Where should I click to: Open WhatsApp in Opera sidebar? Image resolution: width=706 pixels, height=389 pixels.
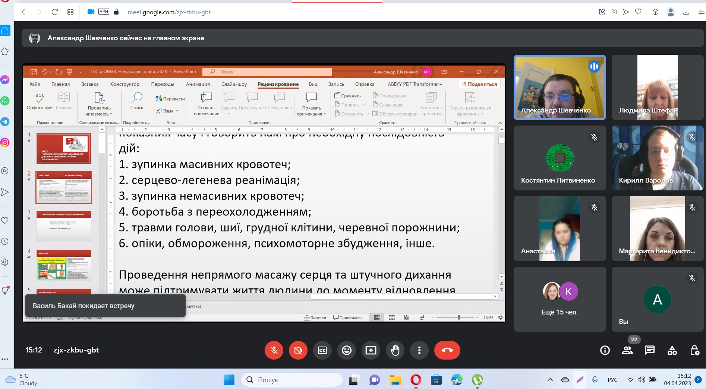(5, 101)
